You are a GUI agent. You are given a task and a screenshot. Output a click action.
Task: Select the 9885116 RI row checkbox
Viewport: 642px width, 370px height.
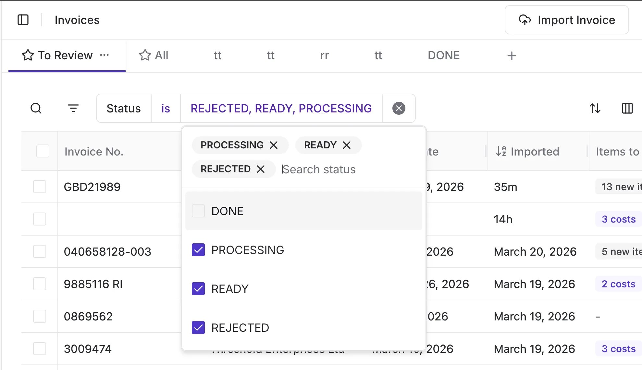click(40, 284)
